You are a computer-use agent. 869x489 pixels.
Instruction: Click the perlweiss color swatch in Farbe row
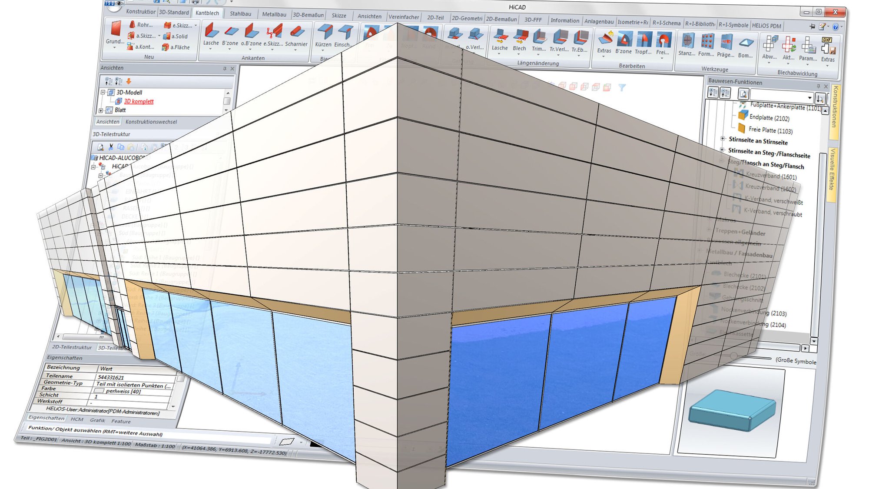click(99, 391)
